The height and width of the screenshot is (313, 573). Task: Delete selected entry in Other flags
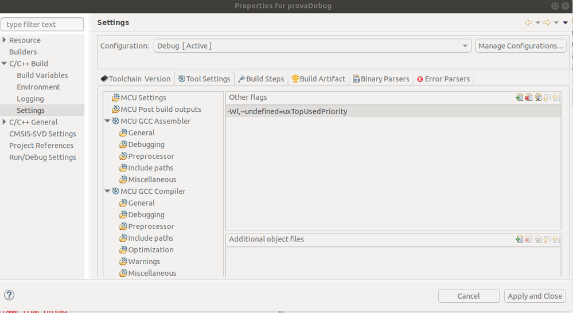coord(528,97)
